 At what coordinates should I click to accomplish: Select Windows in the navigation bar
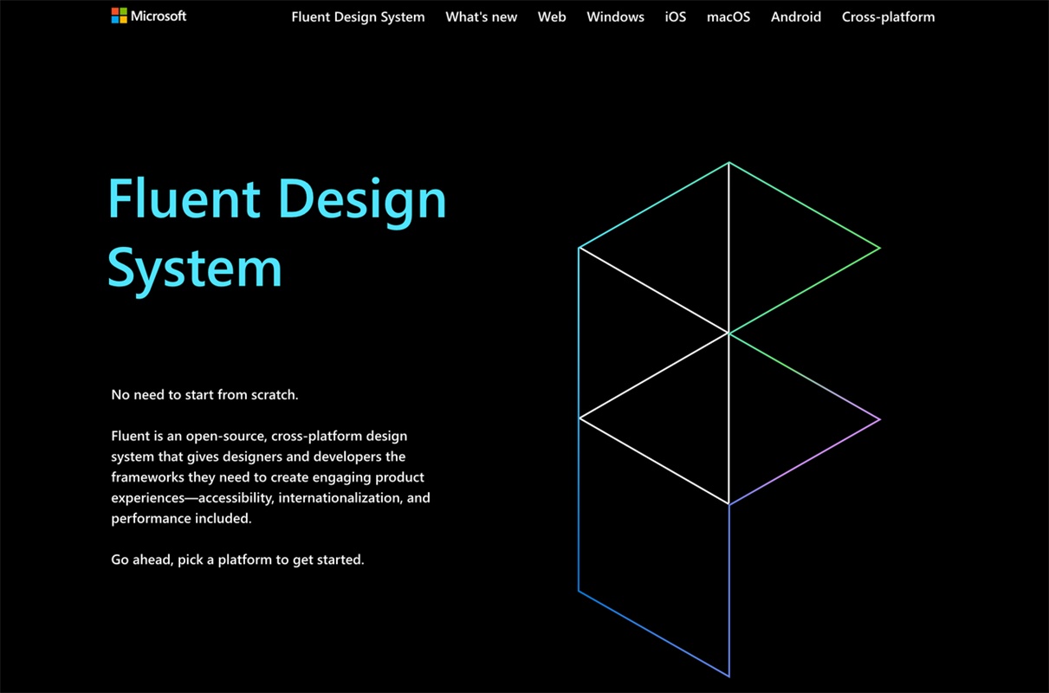615,16
